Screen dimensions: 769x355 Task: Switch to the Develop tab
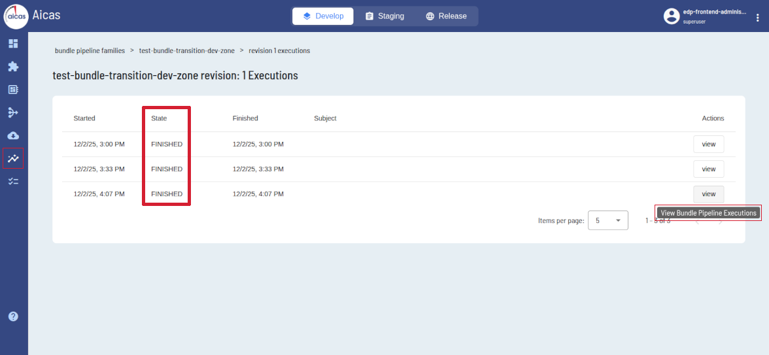coord(323,16)
